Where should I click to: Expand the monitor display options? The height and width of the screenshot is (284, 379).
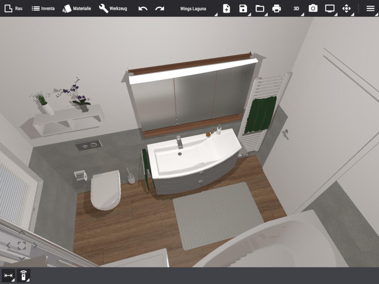point(330,9)
